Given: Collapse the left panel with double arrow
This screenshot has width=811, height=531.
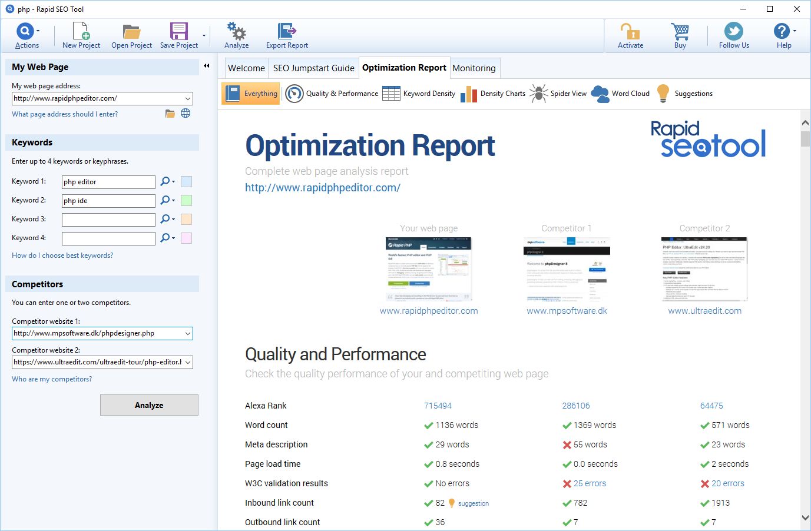Looking at the screenshot, I should pos(207,66).
